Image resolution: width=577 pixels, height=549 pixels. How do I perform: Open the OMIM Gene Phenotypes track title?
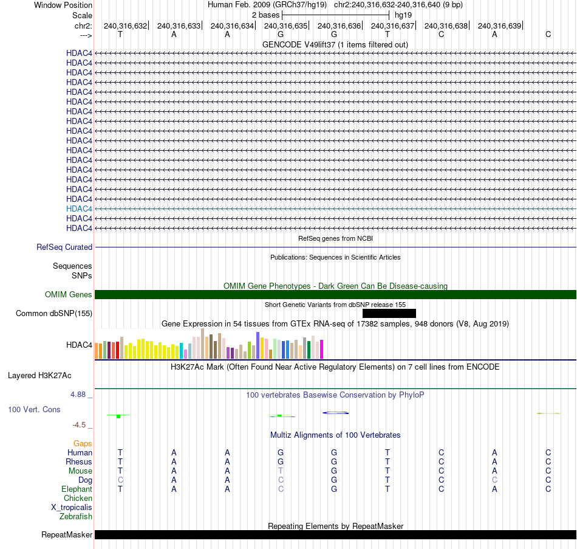335,286
